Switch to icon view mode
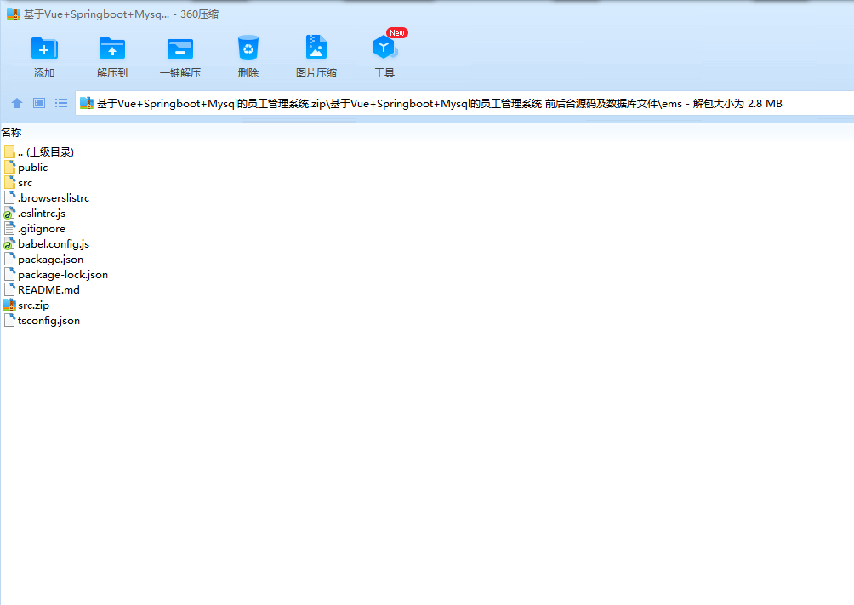 39,103
